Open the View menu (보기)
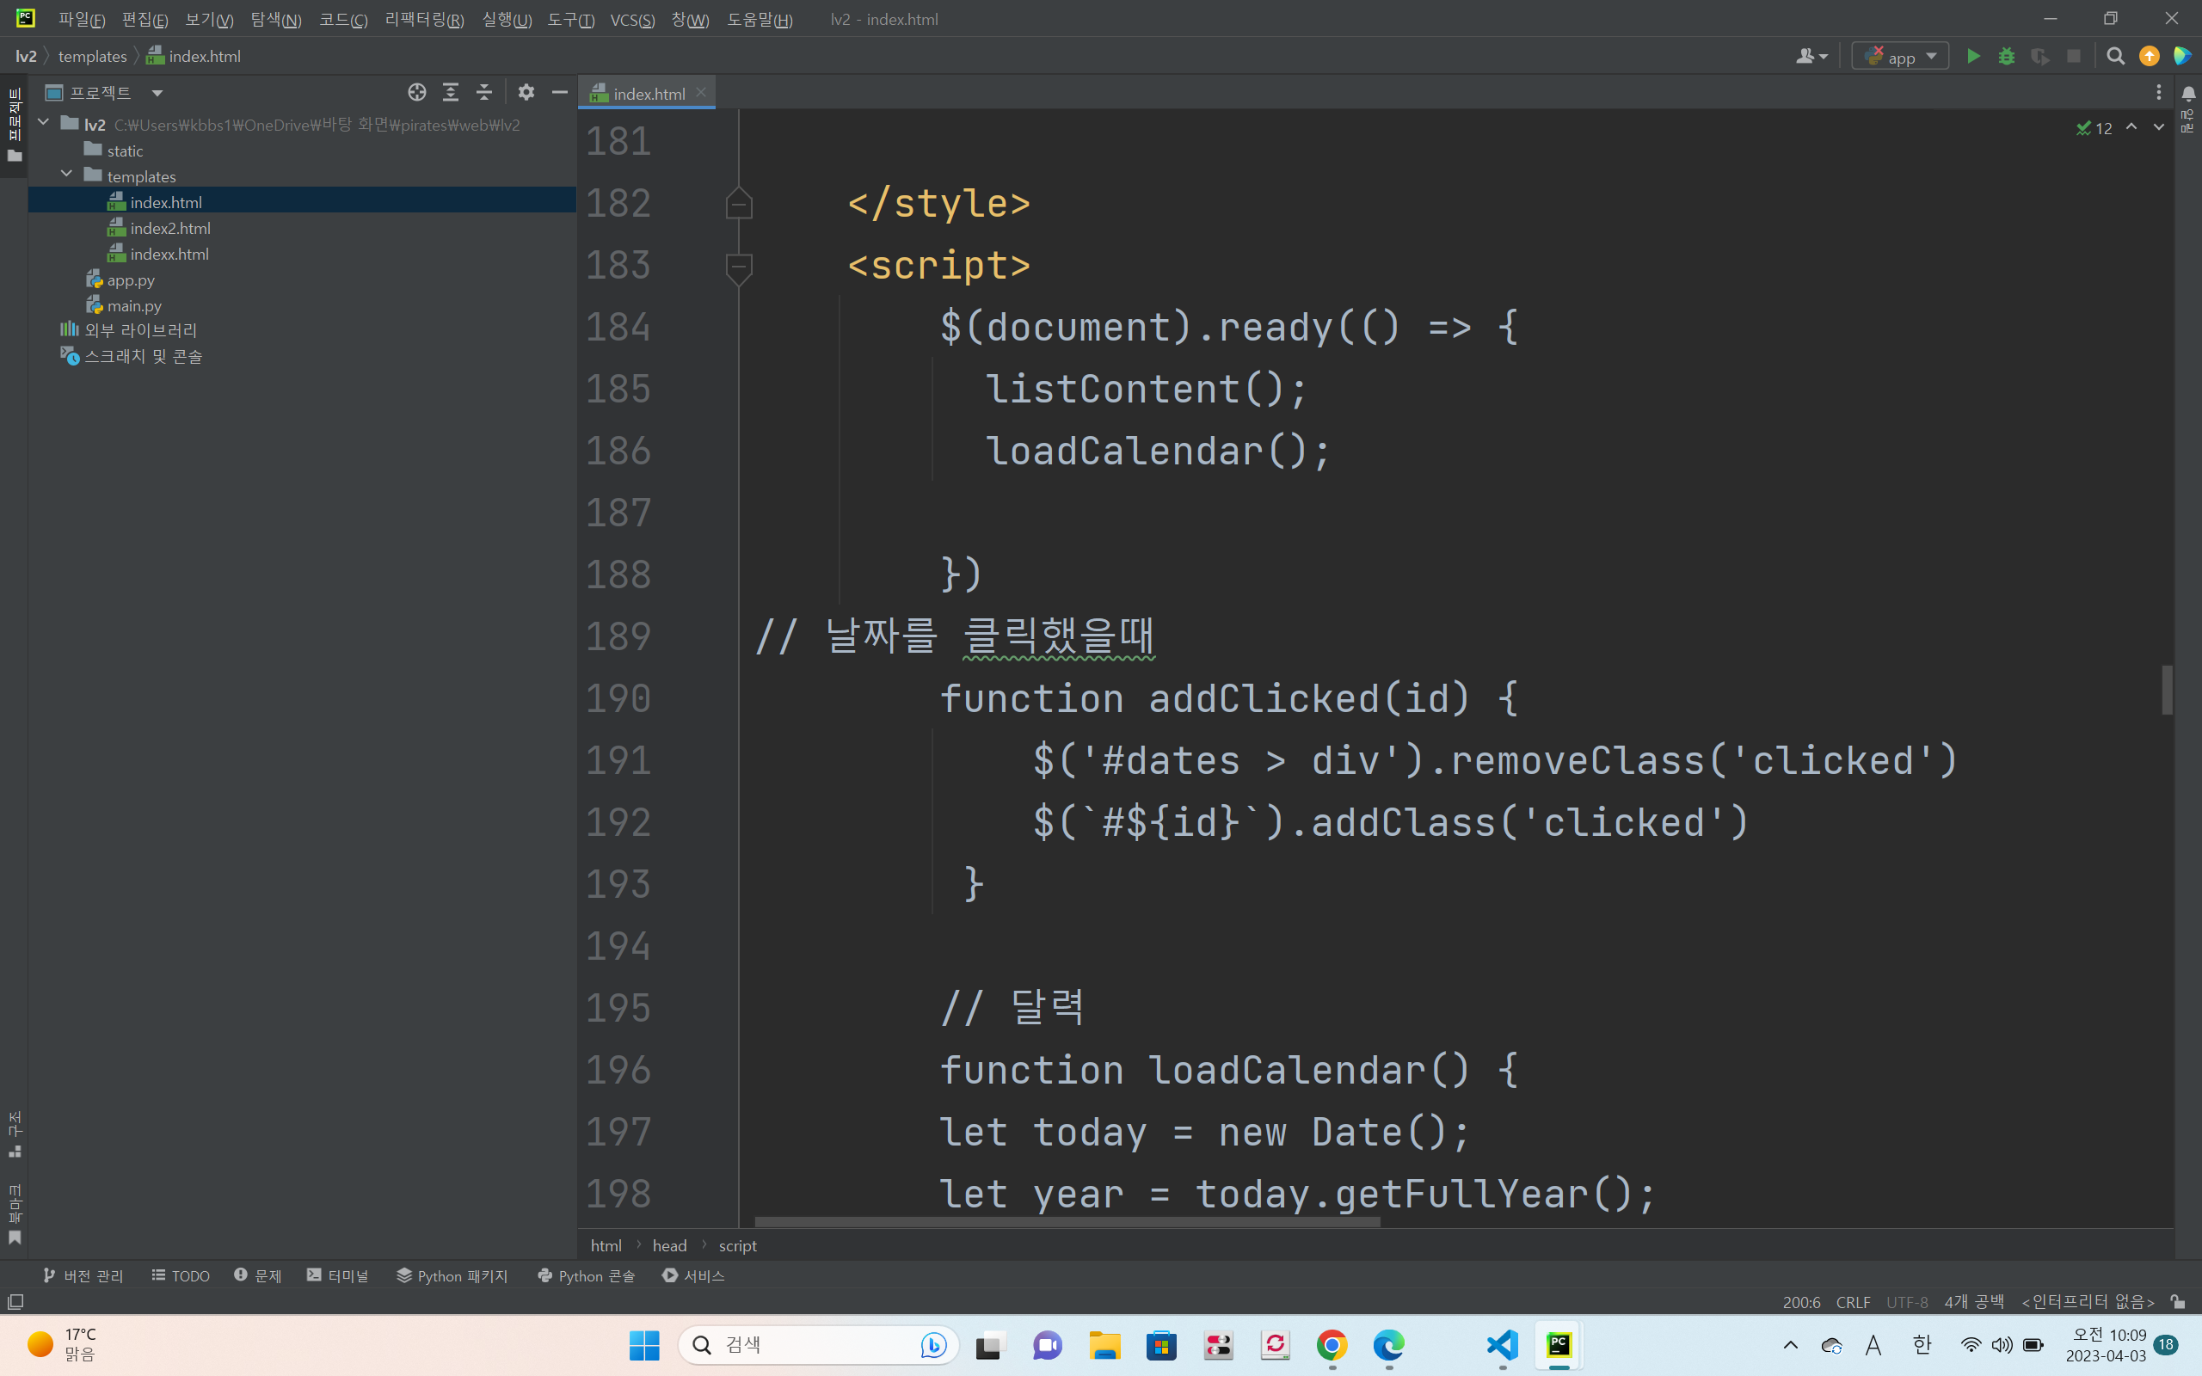The width and height of the screenshot is (2202, 1376). pyautogui.click(x=209, y=19)
